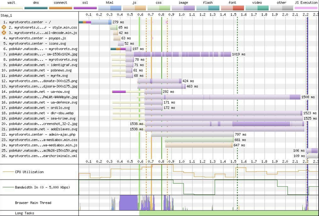319x216 pixels.
Task: Click the CPU Utilization graph label
Action: point(29,172)
